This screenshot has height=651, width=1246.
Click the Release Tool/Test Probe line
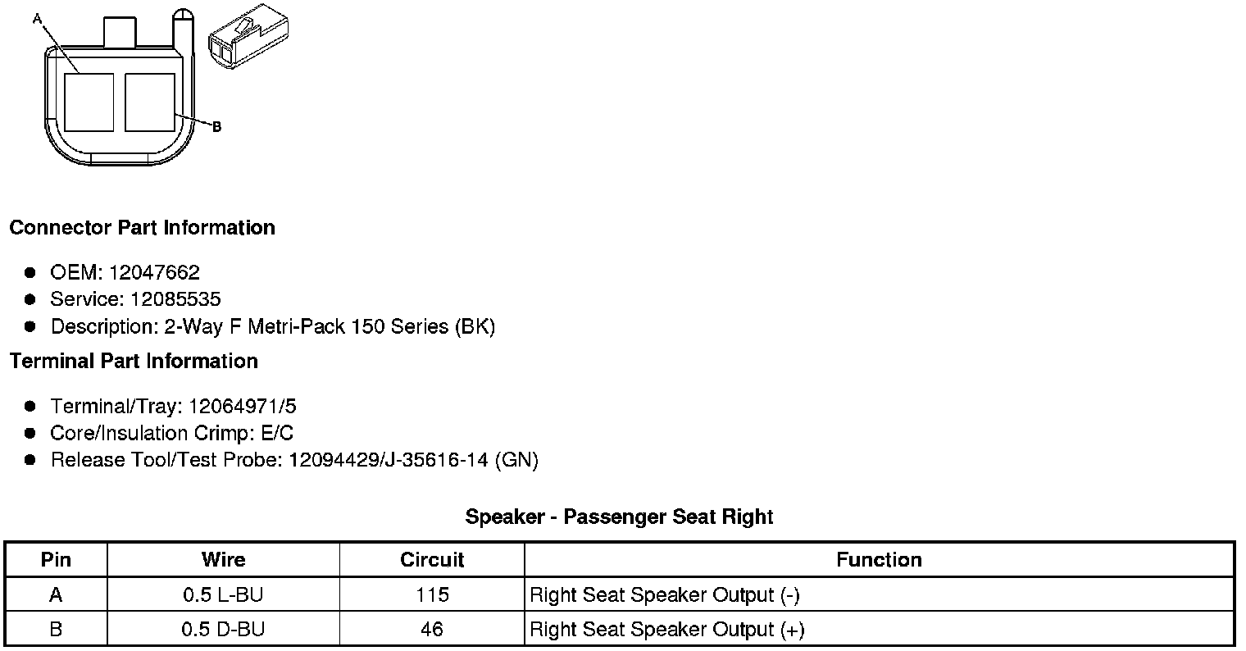click(294, 460)
